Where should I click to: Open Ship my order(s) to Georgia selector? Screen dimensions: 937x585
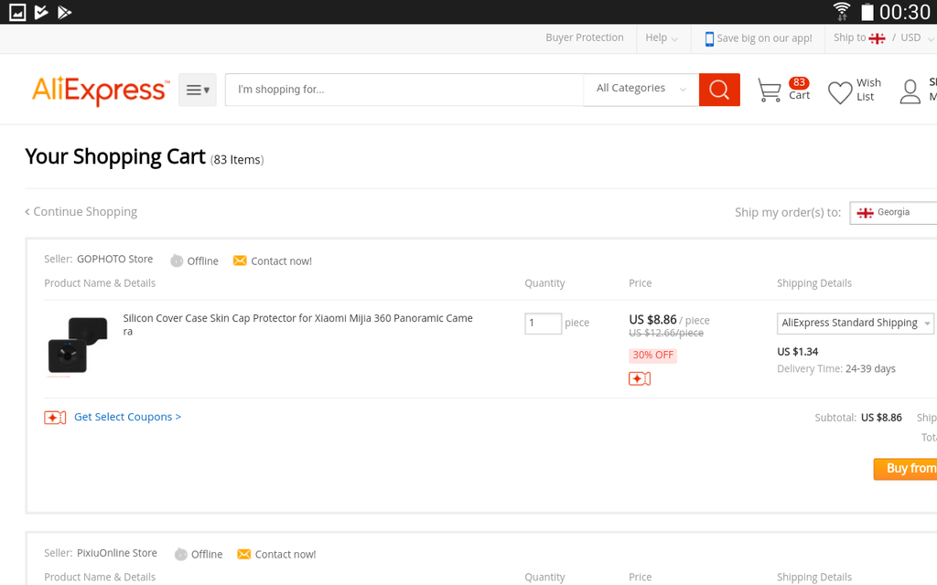(x=893, y=212)
